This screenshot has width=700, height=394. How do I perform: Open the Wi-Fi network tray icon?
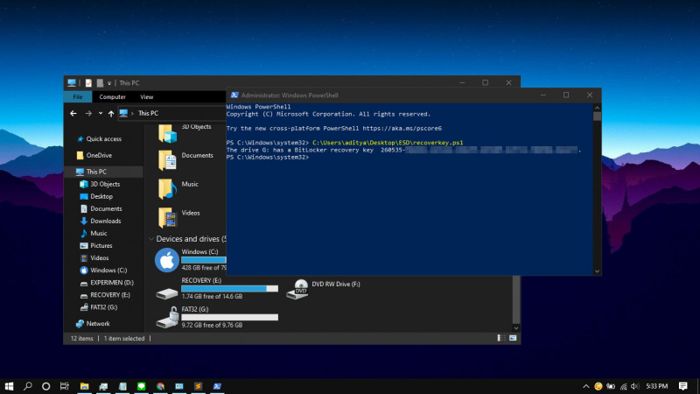(624, 386)
